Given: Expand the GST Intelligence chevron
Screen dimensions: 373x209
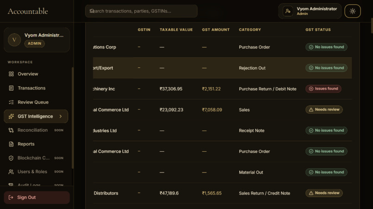Looking at the screenshot, I should pos(61,116).
